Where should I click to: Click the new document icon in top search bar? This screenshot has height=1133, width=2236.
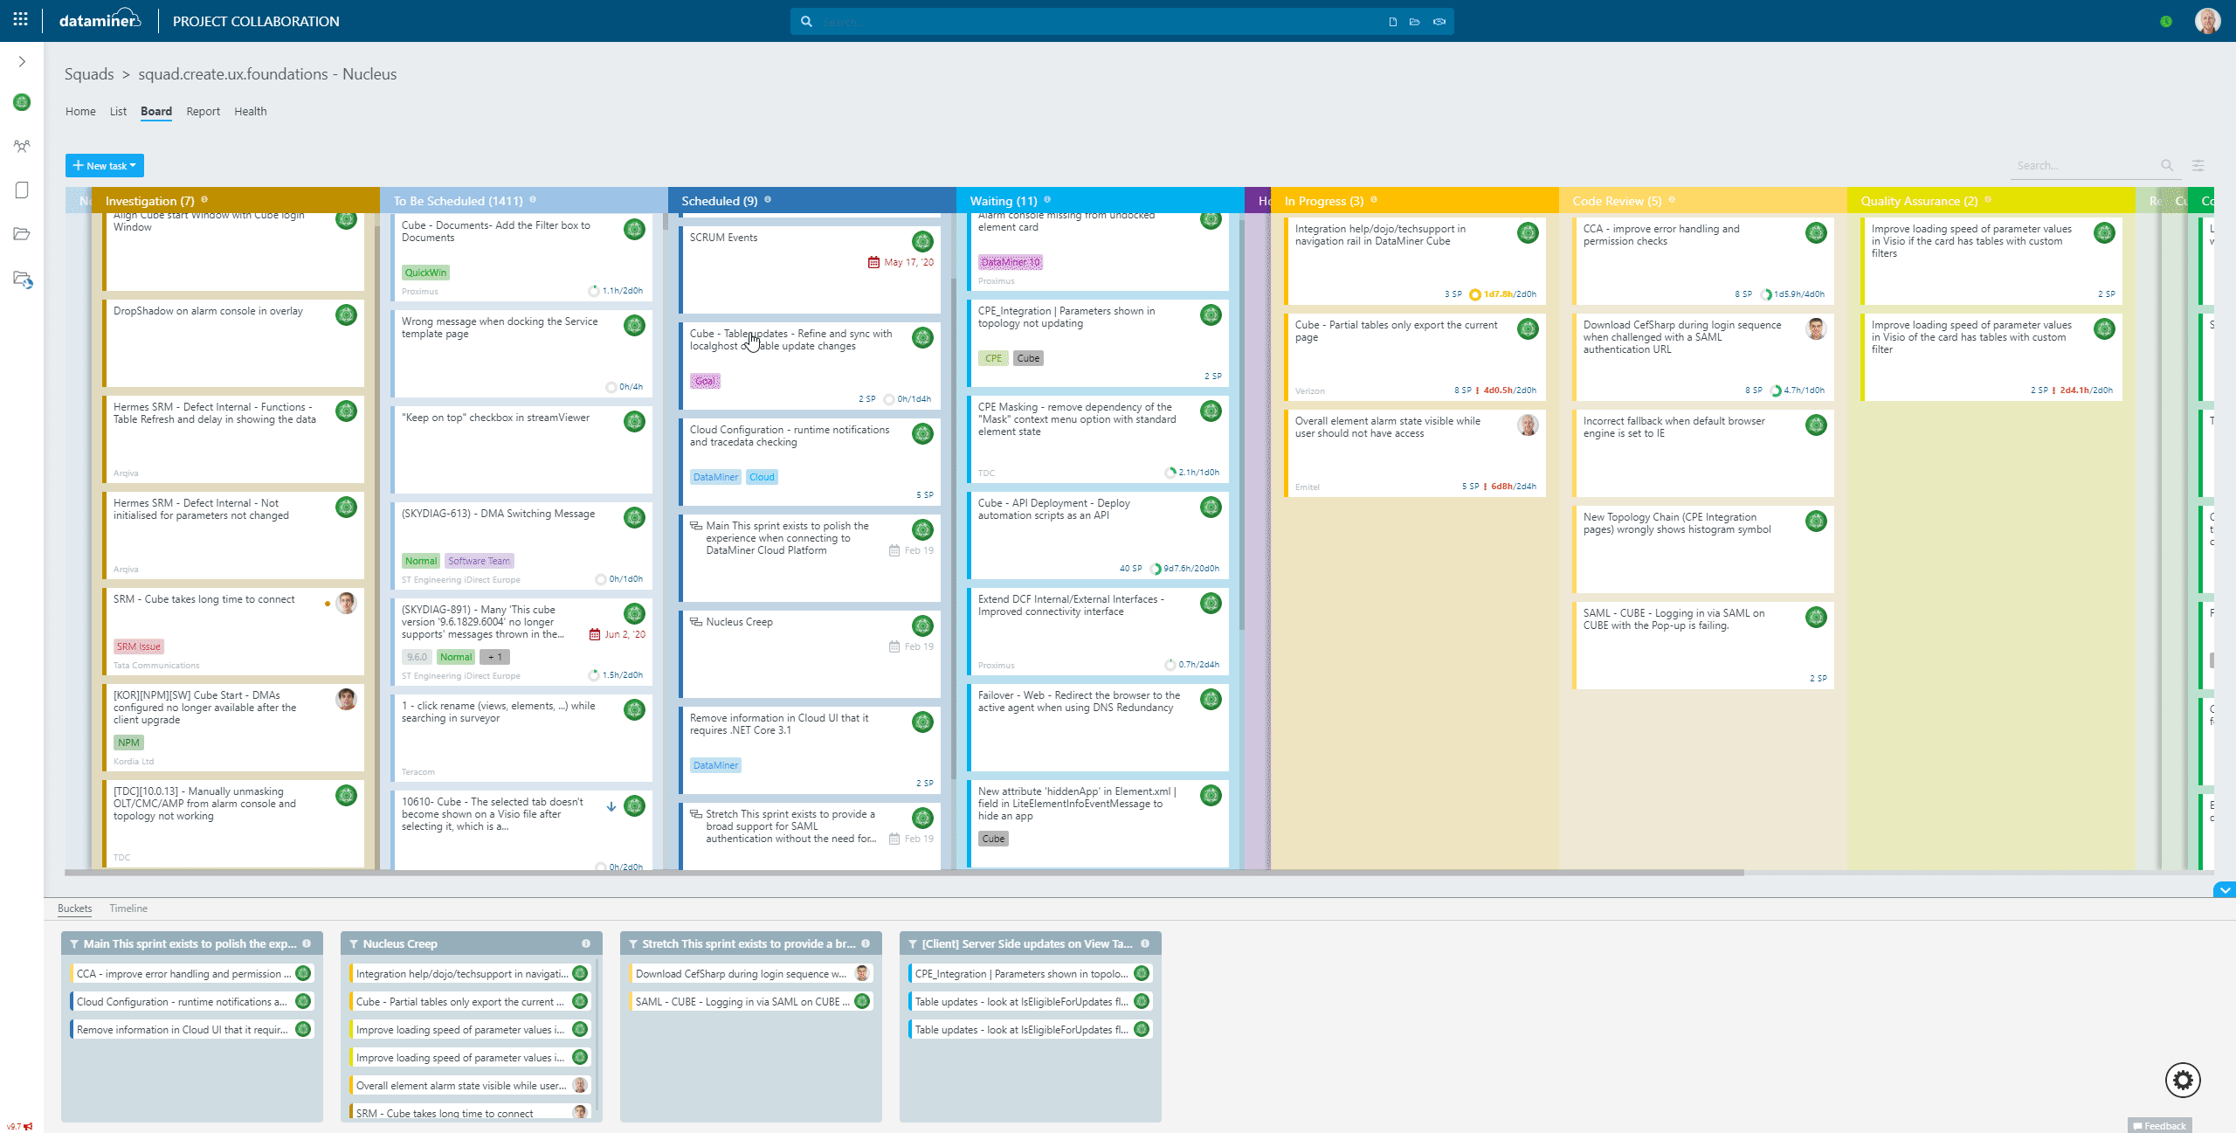tap(1392, 22)
